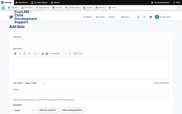This screenshot has height=114, width=182.
Task: Go to EverLMS site name home link
Action: tap(26, 17)
